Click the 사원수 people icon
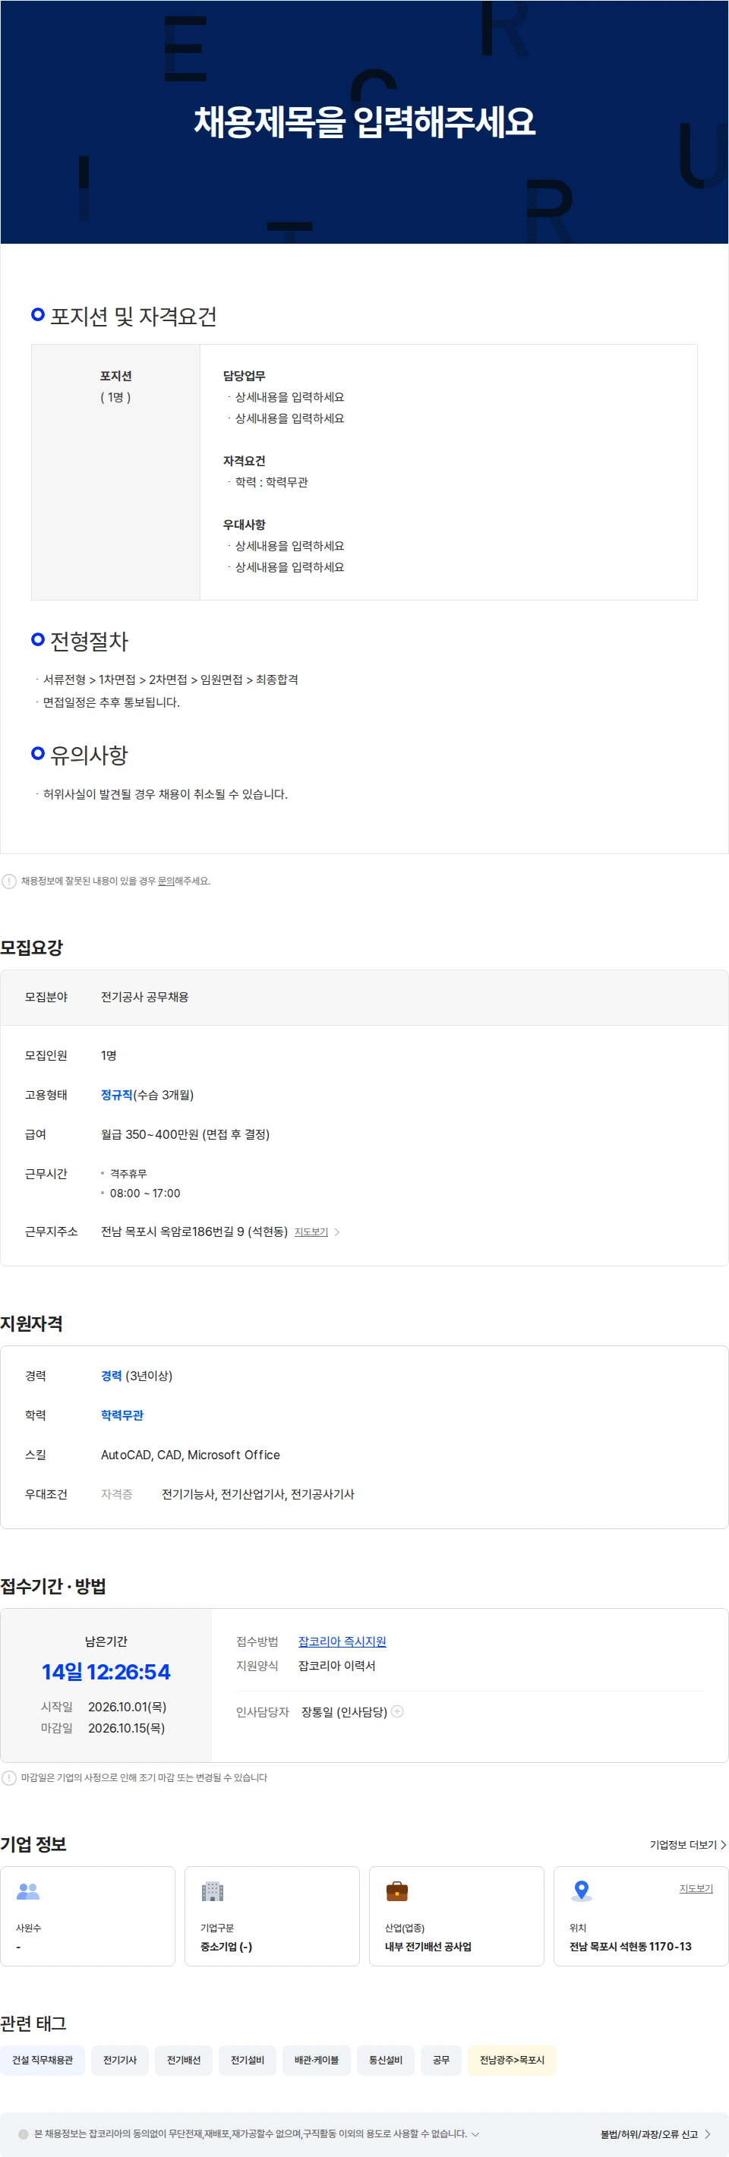The height and width of the screenshot is (2157, 729). (x=29, y=1891)
